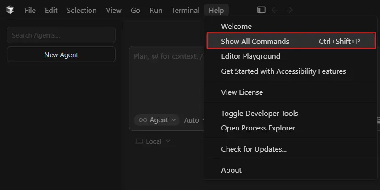Open the Agent mode dropdown
The width and height of the screenshot is (380, 190).
tap(157, 120)
